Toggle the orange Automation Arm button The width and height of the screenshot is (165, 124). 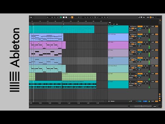(72, 17)
